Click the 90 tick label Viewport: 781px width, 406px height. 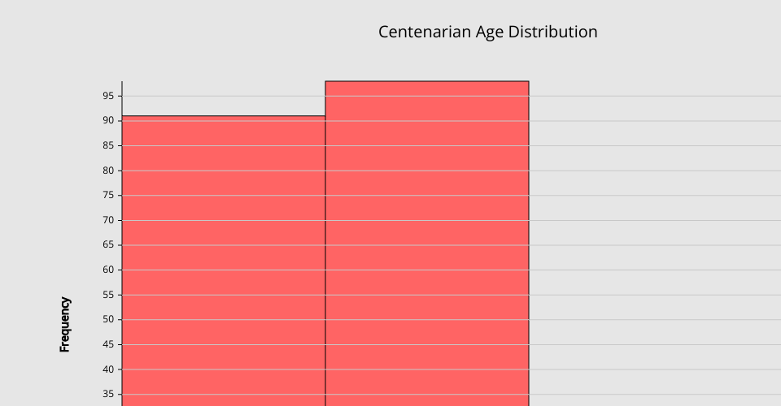coord(107,121)
